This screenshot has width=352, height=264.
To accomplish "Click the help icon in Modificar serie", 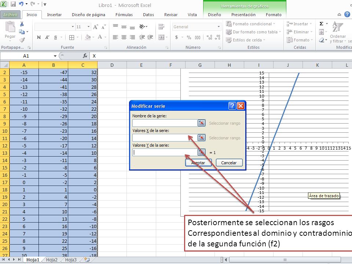I will [232, 106].
